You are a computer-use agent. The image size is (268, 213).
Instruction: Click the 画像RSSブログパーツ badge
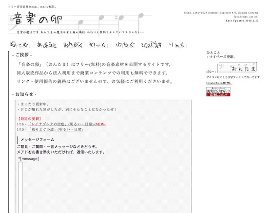pos(218,91)
